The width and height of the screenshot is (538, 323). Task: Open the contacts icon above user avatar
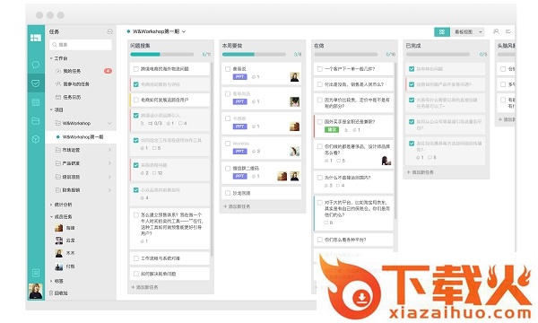click(36, 273)
